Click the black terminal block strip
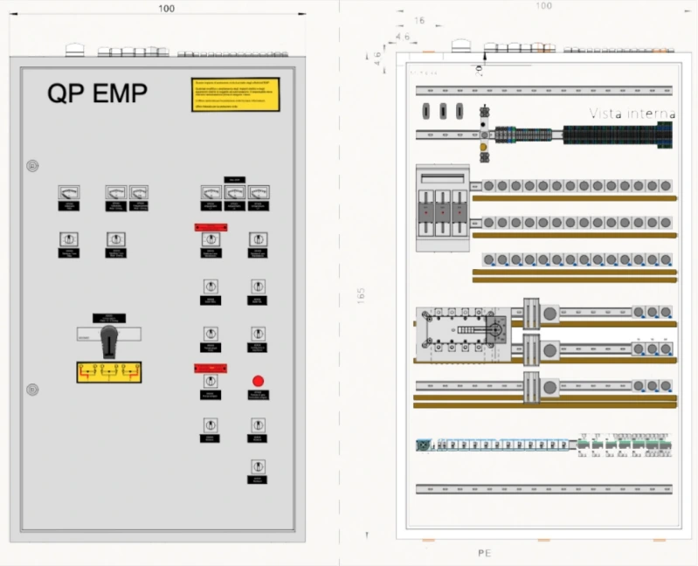The width and height of the screenshot is (698, 566). [618, 135]
